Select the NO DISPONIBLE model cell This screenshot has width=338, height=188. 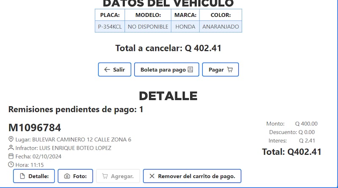(x=148, y=27)
